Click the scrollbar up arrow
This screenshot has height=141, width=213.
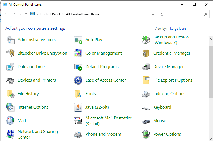(211, 39)
